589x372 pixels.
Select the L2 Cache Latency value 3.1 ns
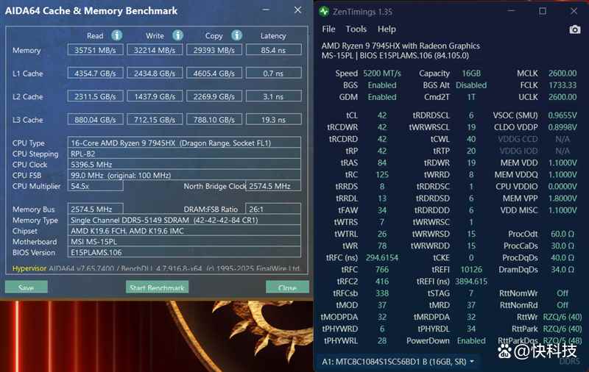273,96
